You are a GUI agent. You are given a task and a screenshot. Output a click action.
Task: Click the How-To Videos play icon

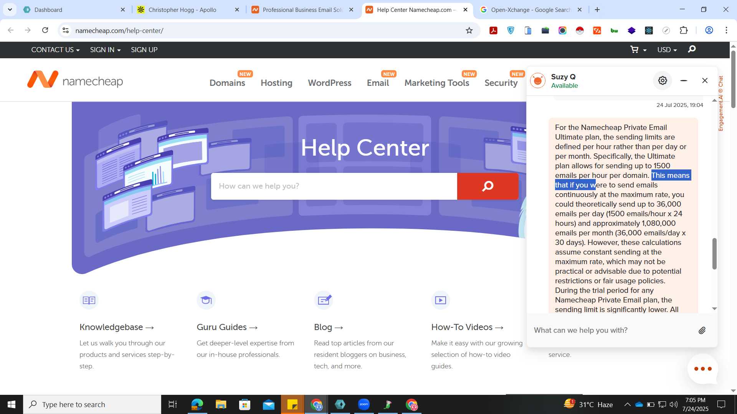click(x=441, y=300)
